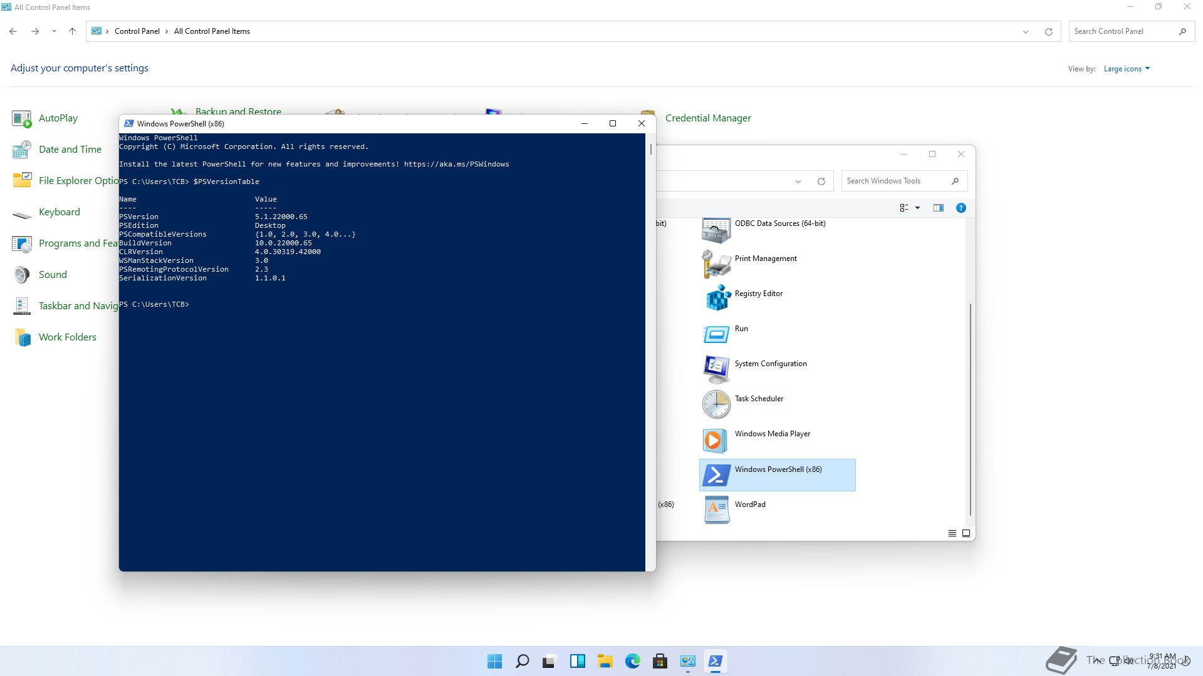Open PowerShell title bar system menu icon
The image size is (1203, 676).
coord(128,123)
